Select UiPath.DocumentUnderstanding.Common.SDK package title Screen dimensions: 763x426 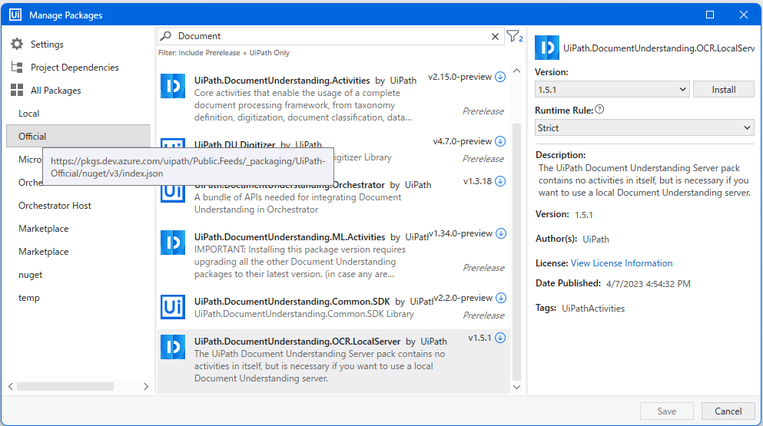292,302
